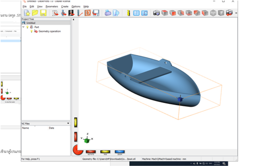The image size is (271, 166).
Task: Collapse the side panel with the left arrow
Action: click(73, 19)
